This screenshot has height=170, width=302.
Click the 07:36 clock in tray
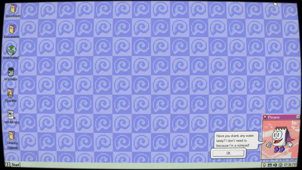(290, 165)
